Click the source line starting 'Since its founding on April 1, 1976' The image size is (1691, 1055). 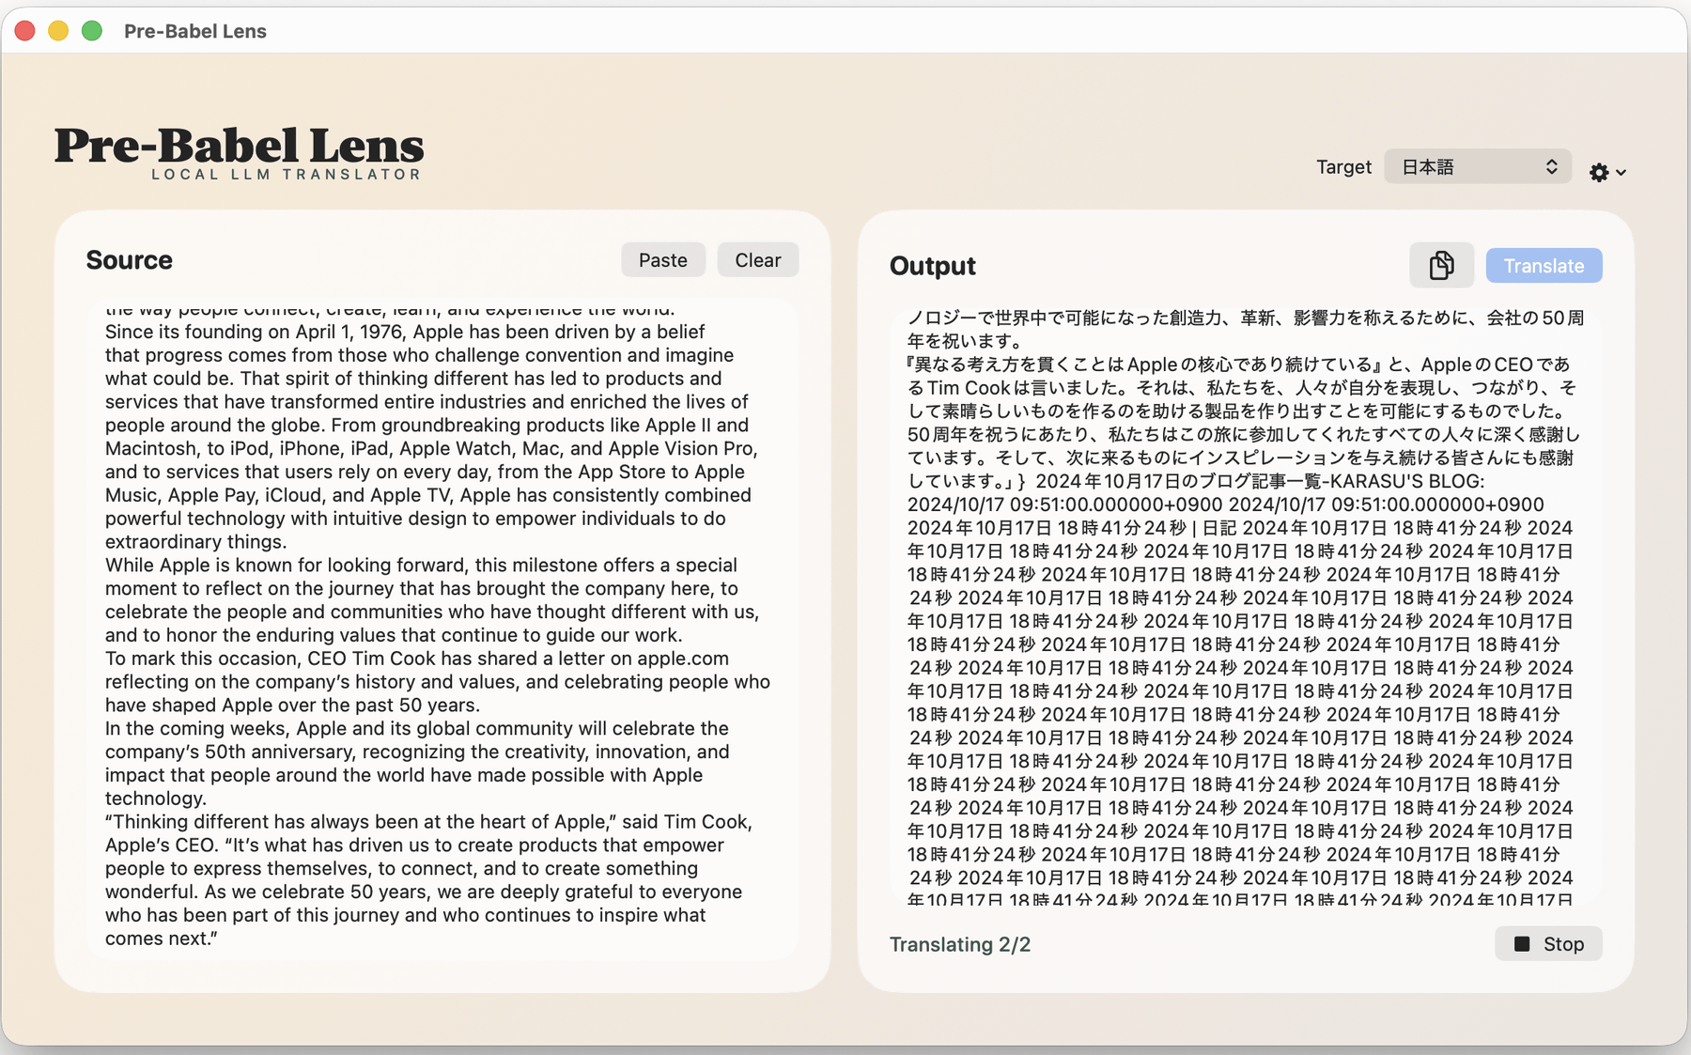[405, 332]
